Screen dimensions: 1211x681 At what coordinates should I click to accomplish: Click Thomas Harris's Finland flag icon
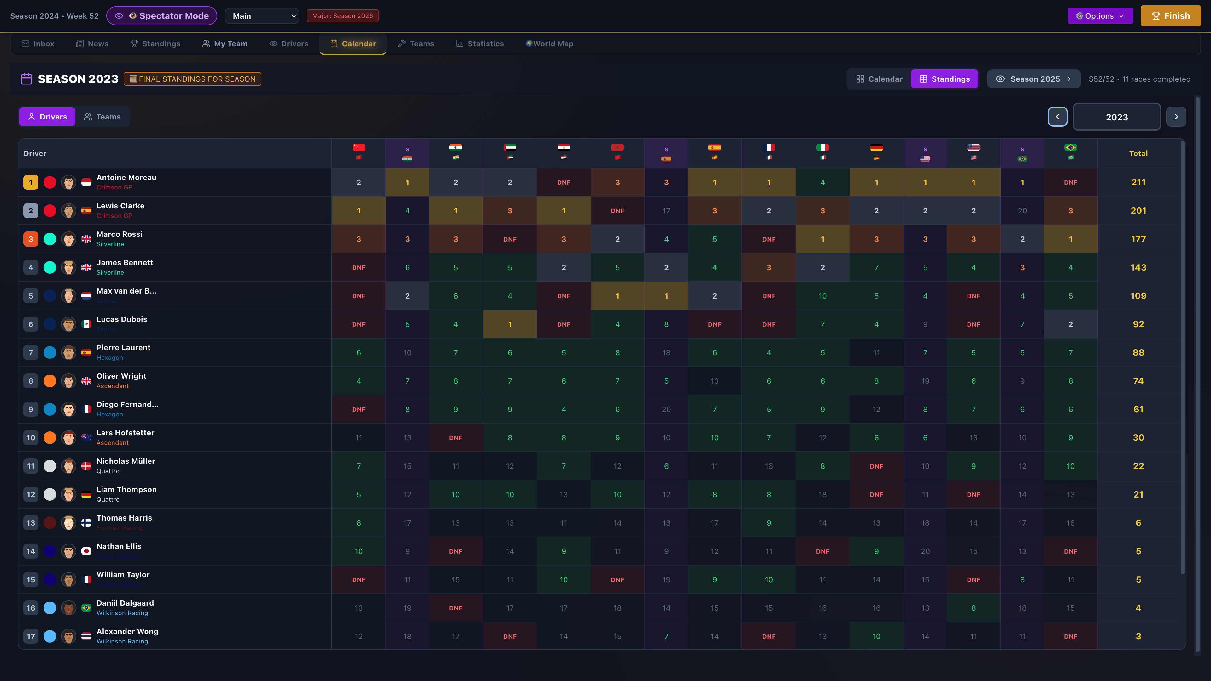(86, 523)
